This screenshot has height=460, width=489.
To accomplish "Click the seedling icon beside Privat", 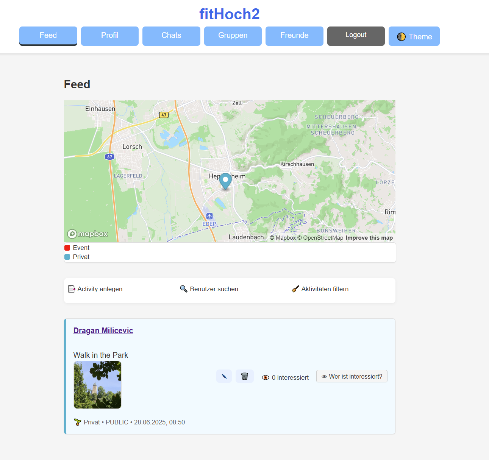I will point(78,422).
